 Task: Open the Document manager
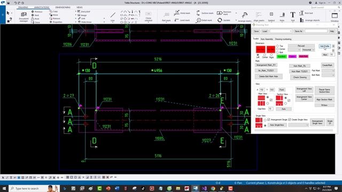(x=24, y=17)
